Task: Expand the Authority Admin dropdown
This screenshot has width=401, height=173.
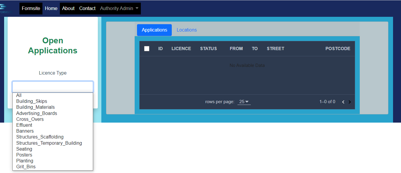Action: pos(119,9)
